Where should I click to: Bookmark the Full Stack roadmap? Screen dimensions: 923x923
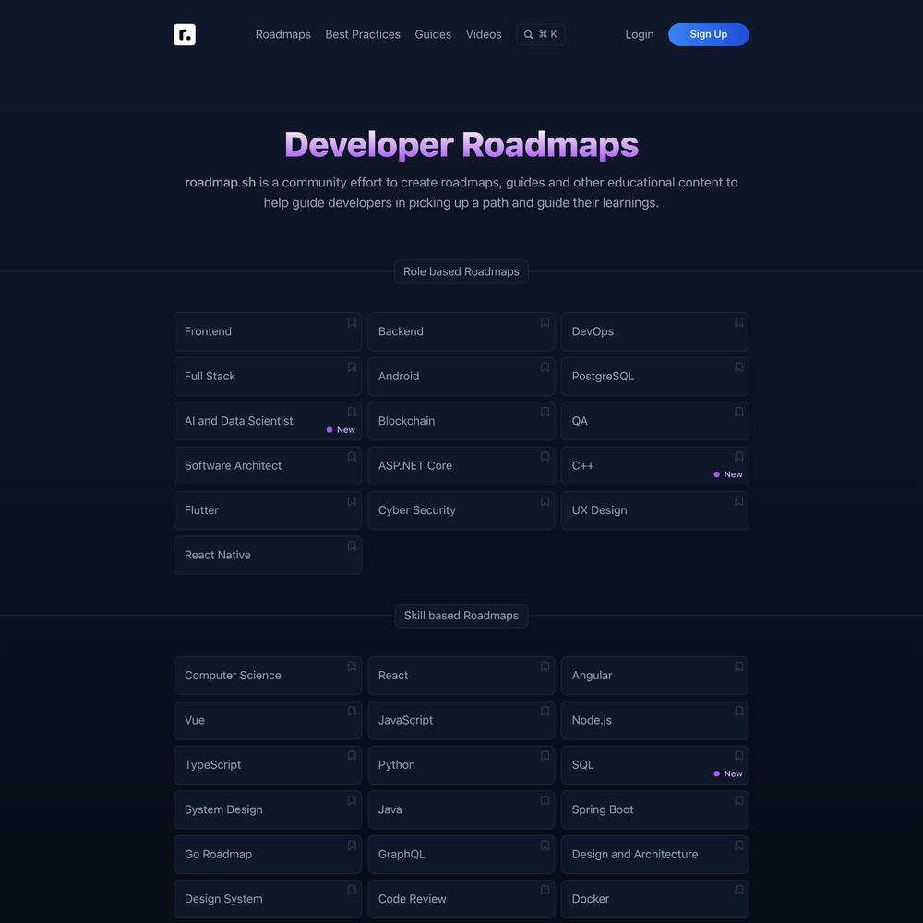point(352,367)
